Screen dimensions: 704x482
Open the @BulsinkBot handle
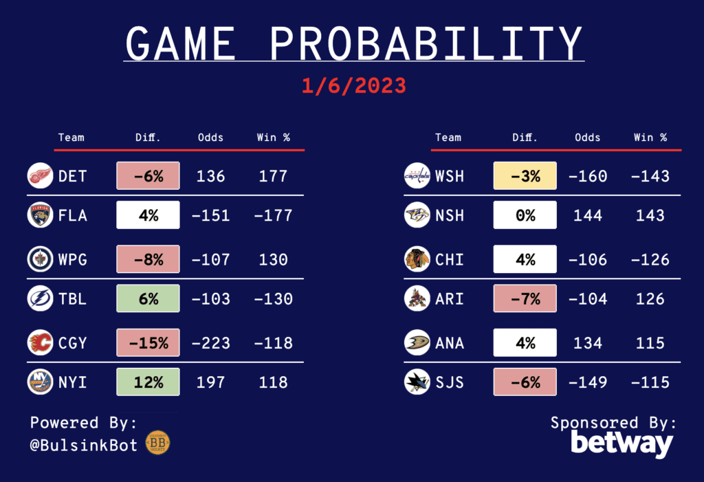(x=85, y=445)
